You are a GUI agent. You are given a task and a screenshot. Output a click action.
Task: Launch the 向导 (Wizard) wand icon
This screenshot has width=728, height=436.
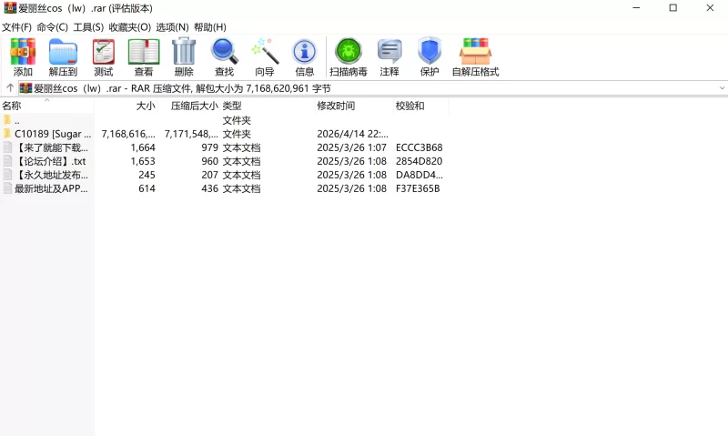(265, 51)
